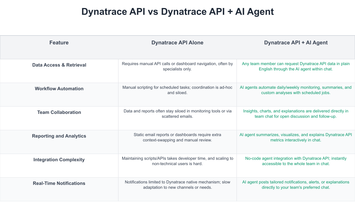Screen dimensions: 355x213
Task: Select the 'Team Collaboration' row label
Action: [x=59, y=112]
